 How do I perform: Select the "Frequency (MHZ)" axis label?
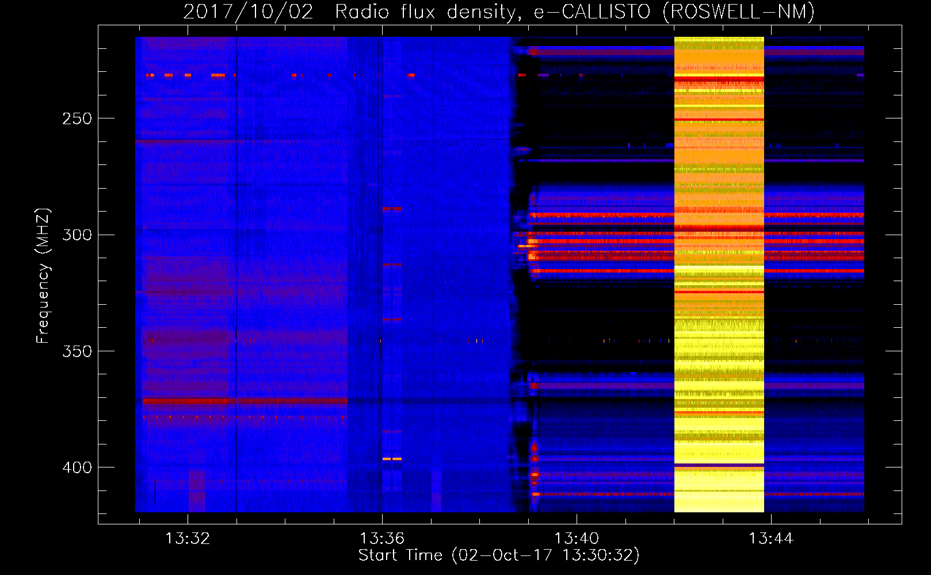point(43,276)
